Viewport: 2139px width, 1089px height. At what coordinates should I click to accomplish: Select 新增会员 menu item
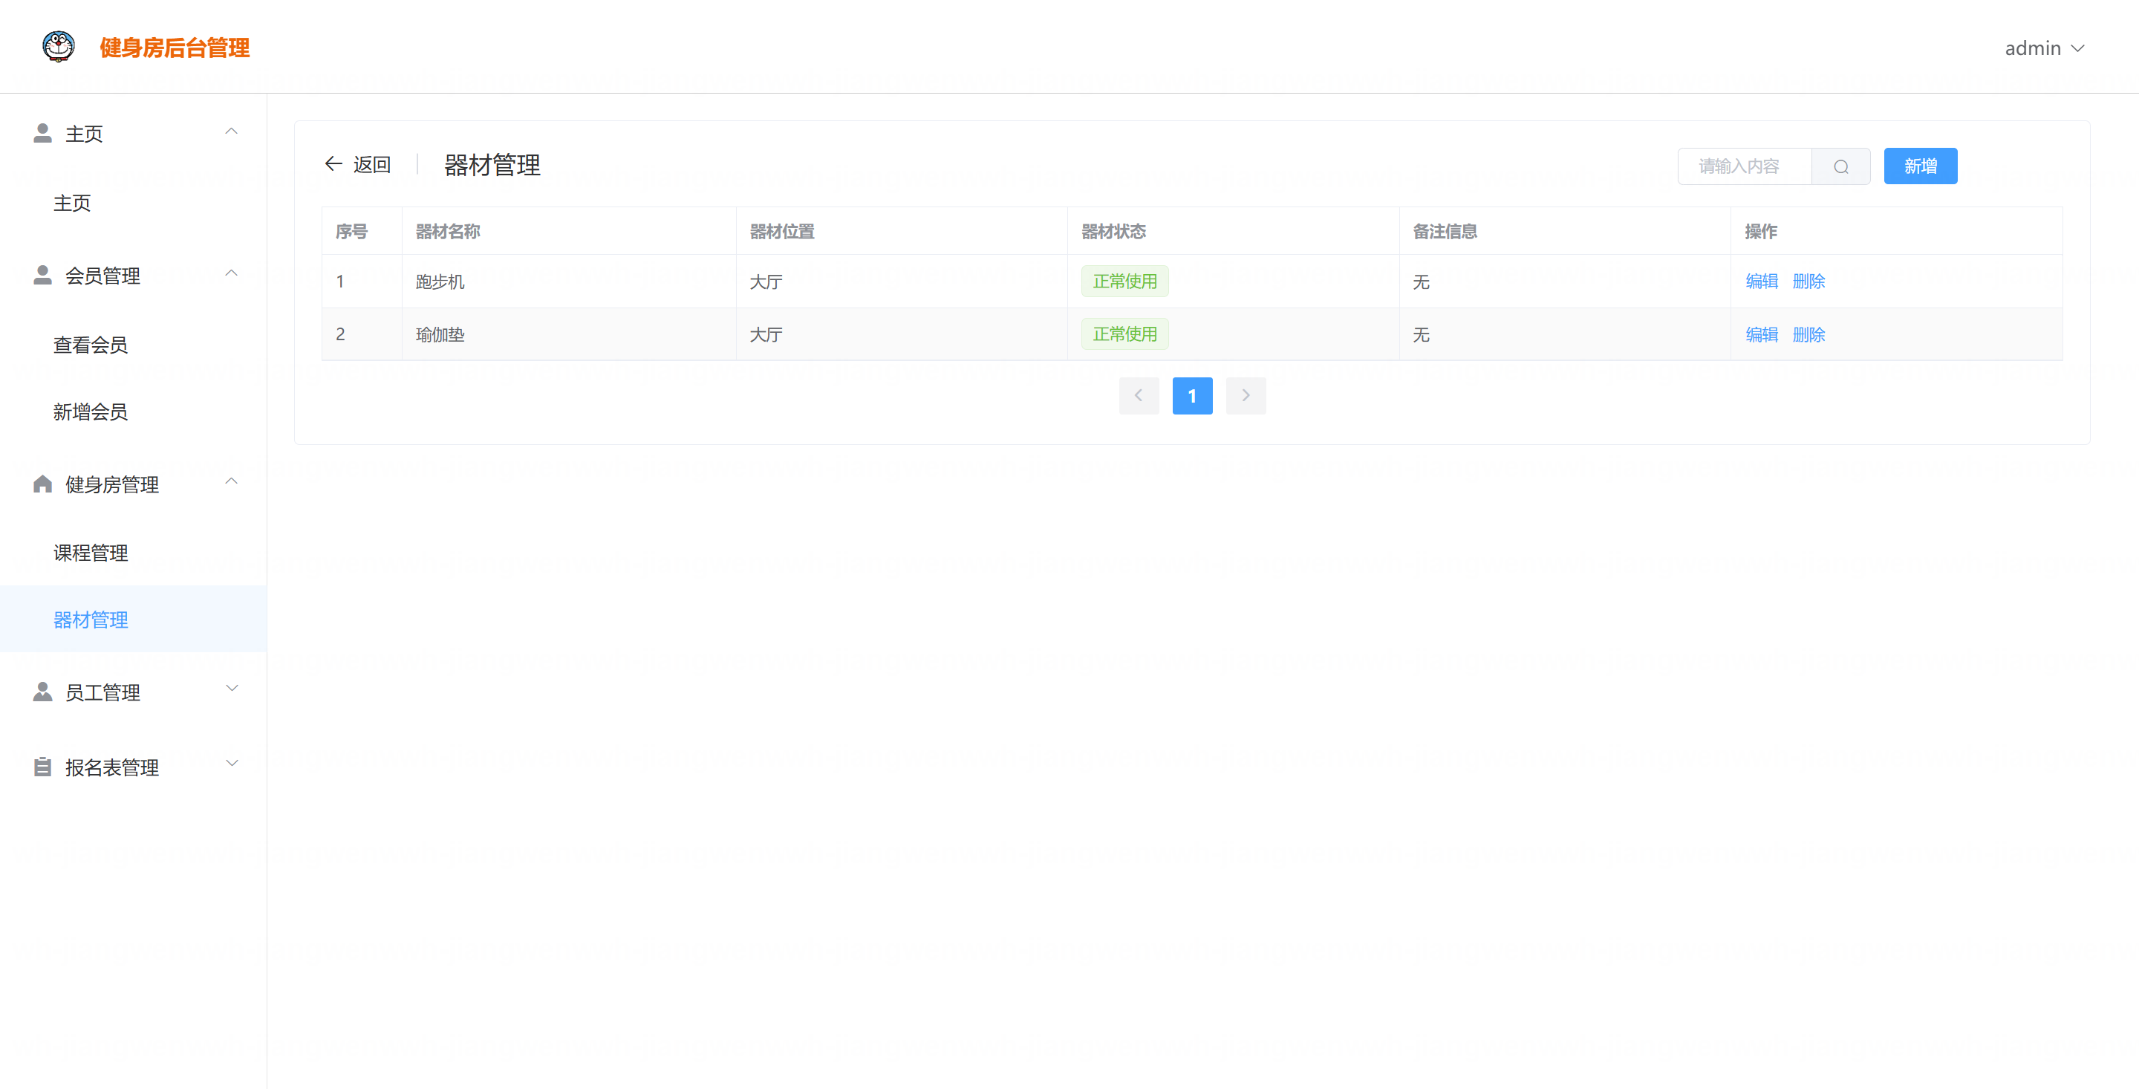point(91,412)
